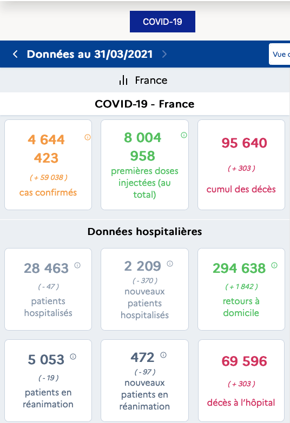Open info icon for 28 463 patients hospitalisés
290x423 pixels.
point(77,265)
